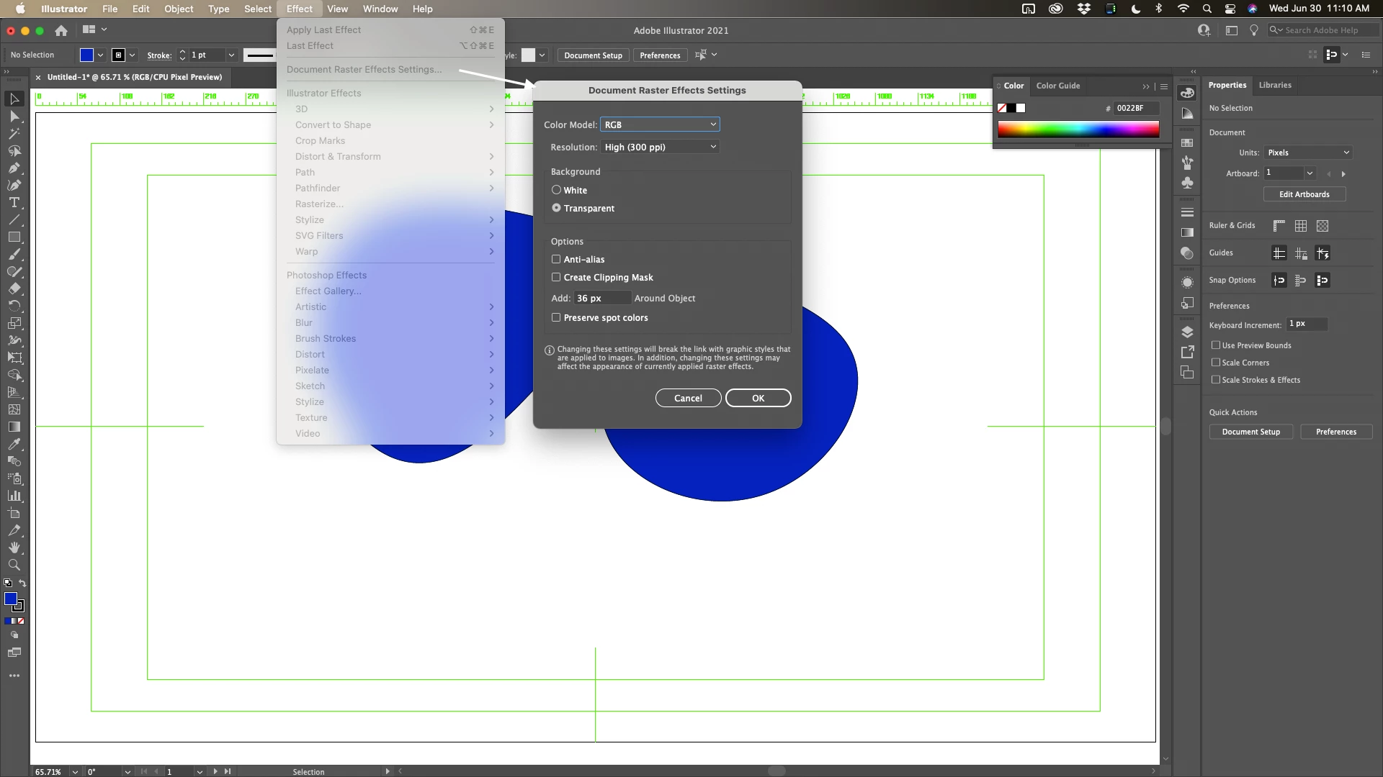Click OK in raster effects dialog
The image size is (1383, 777).
click(x=758, y=399)
